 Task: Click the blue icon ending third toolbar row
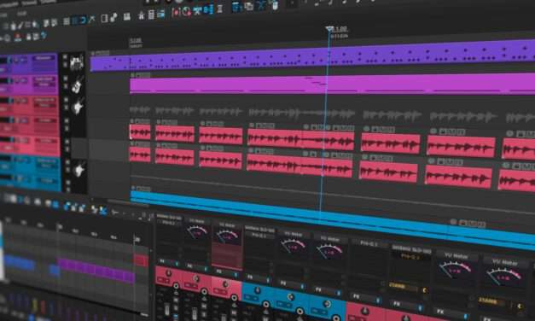pos(44,35)
